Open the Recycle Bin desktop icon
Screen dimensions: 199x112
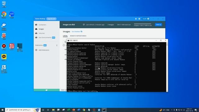pos(4,4)
